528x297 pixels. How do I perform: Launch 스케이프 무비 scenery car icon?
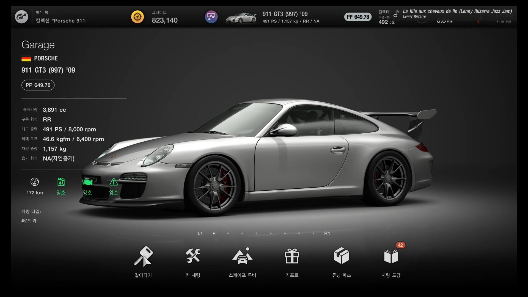(x=242, y=256)
